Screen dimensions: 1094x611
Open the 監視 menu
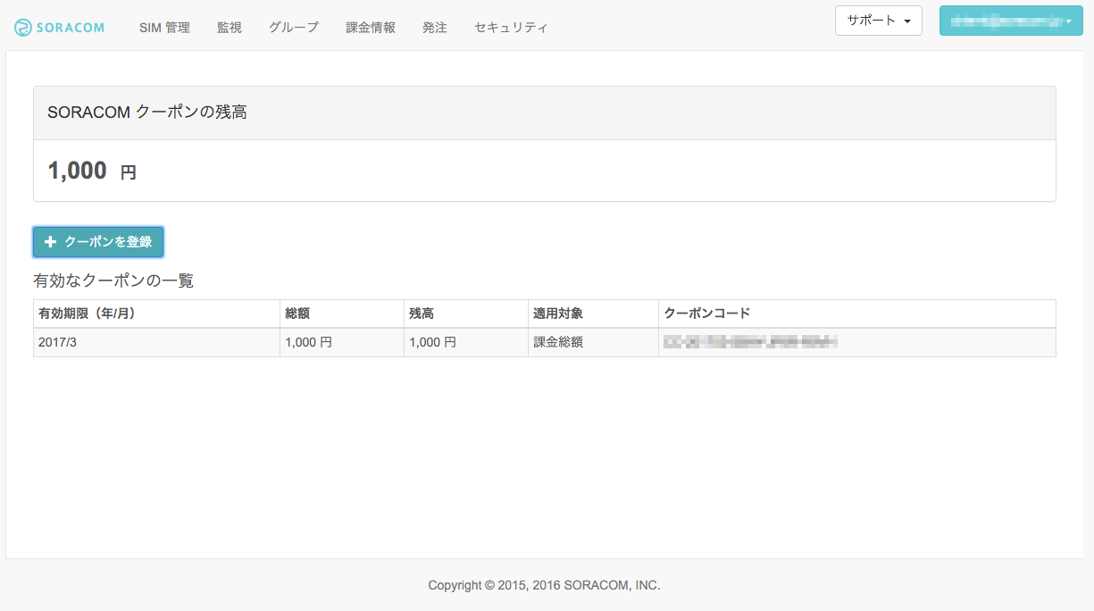click(230, 28)
